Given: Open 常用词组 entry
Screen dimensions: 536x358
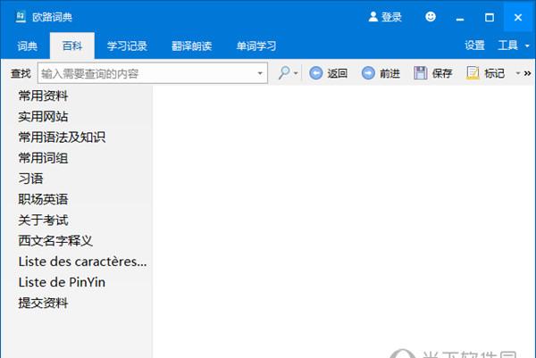Looking at the screenshot, I should (x=43, y=158).
